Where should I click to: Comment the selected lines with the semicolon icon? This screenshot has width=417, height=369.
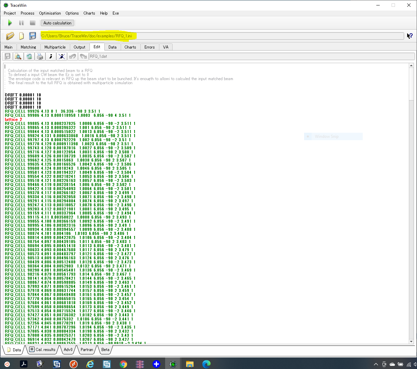(51, 56)
